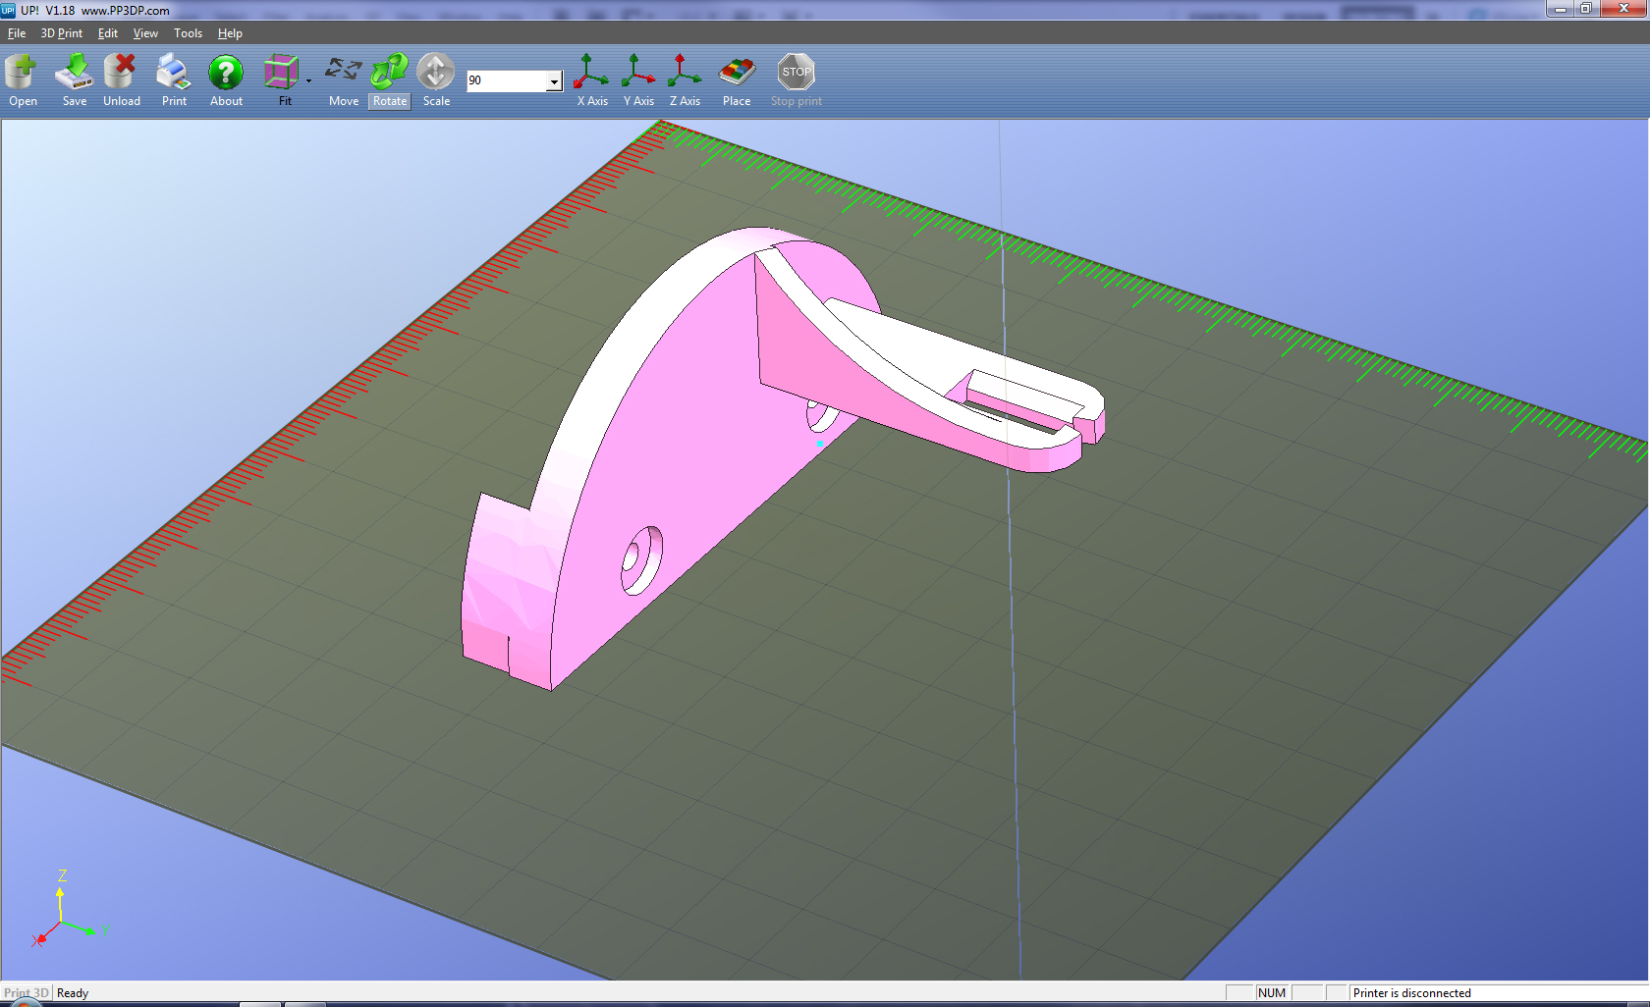This screenshot has width=1650, height=1007.
Task: Start printing with the Print icon
Action: coord(174,72)
